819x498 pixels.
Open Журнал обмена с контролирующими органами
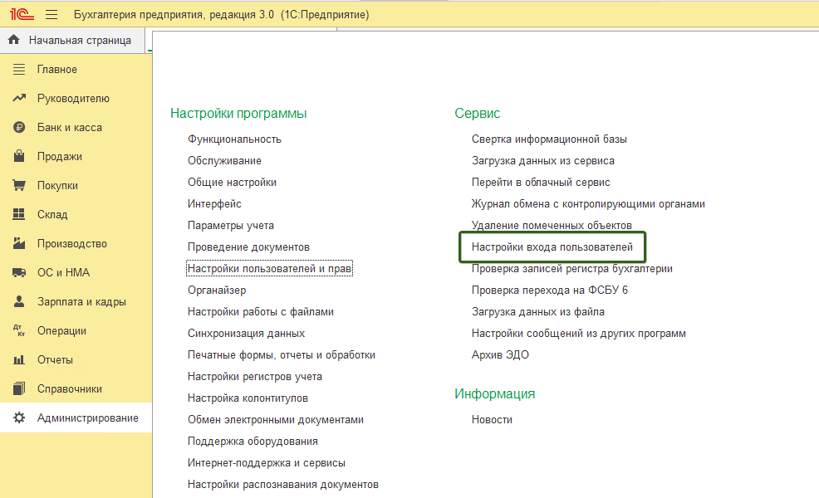(588, 203)
